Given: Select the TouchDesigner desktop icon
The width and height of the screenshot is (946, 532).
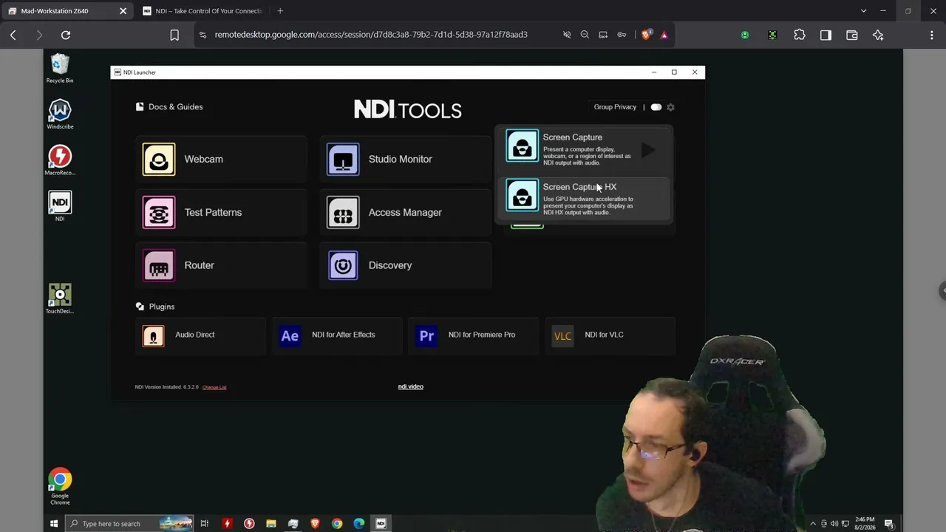Looking at the screenshot, I should tap(60, 299).
